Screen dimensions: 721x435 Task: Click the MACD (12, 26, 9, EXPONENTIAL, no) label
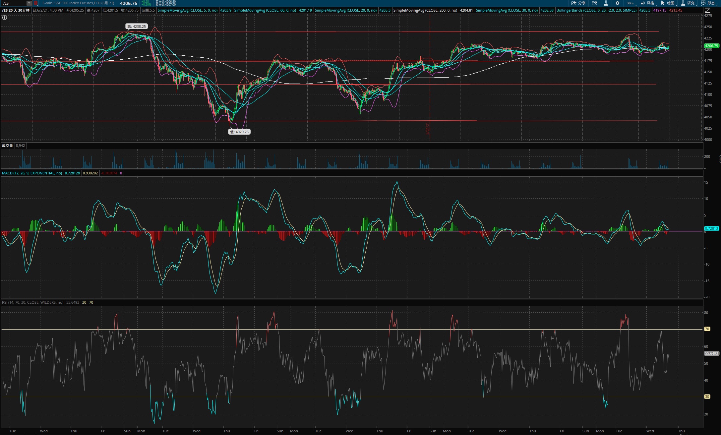(x=32, y=173)
